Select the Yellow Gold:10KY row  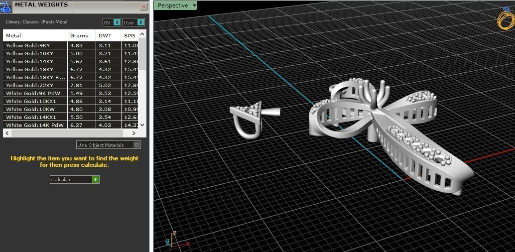(71, 53)
